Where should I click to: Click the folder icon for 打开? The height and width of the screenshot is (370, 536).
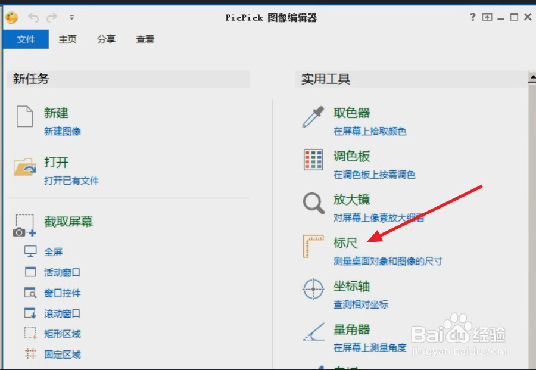pyautogui.click(x=24, y=167)
